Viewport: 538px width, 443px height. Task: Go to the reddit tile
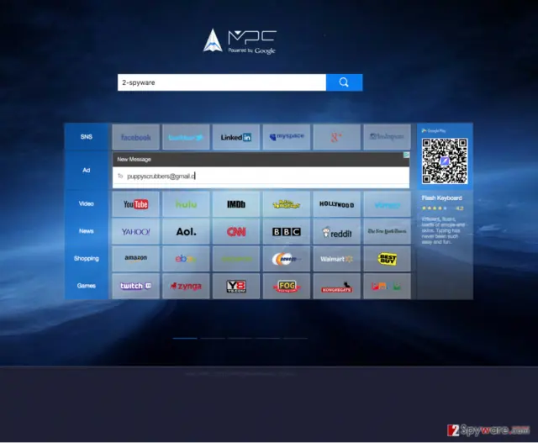point(336,232)
